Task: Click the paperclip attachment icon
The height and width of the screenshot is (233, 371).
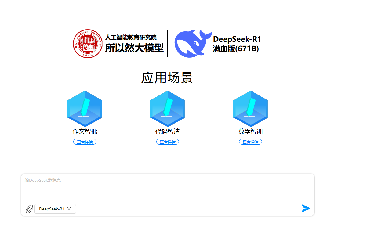Action: (x=29, y=209)
